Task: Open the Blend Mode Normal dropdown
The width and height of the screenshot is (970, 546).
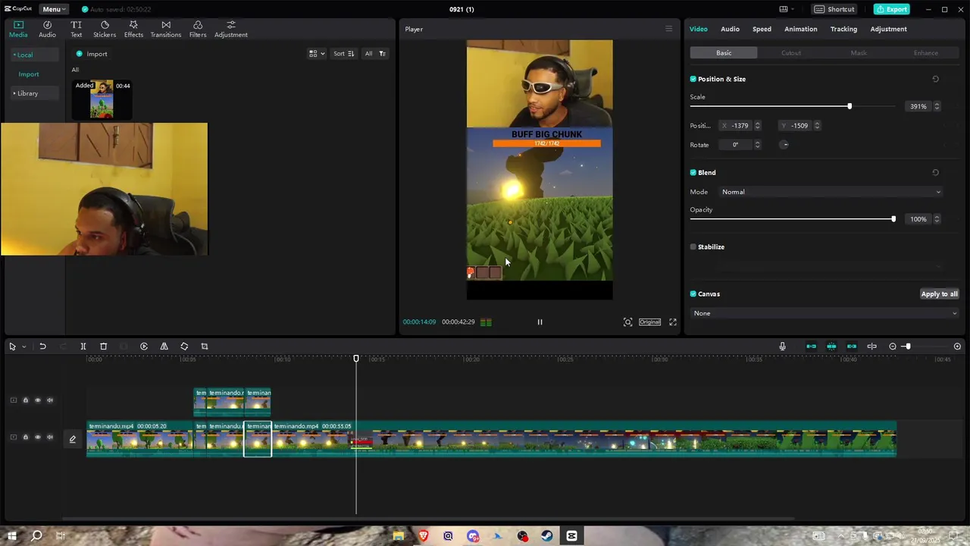Action: [x=831, y=192]
